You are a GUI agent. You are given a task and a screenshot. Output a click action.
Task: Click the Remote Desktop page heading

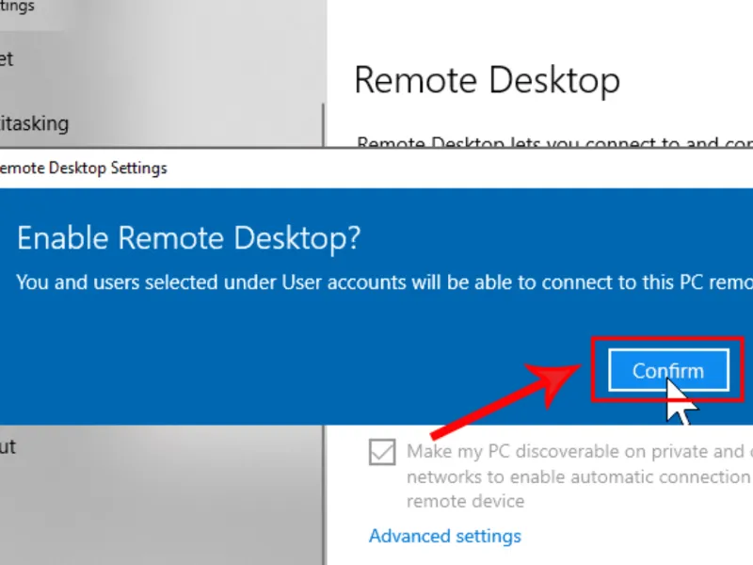tap(486, 80)
